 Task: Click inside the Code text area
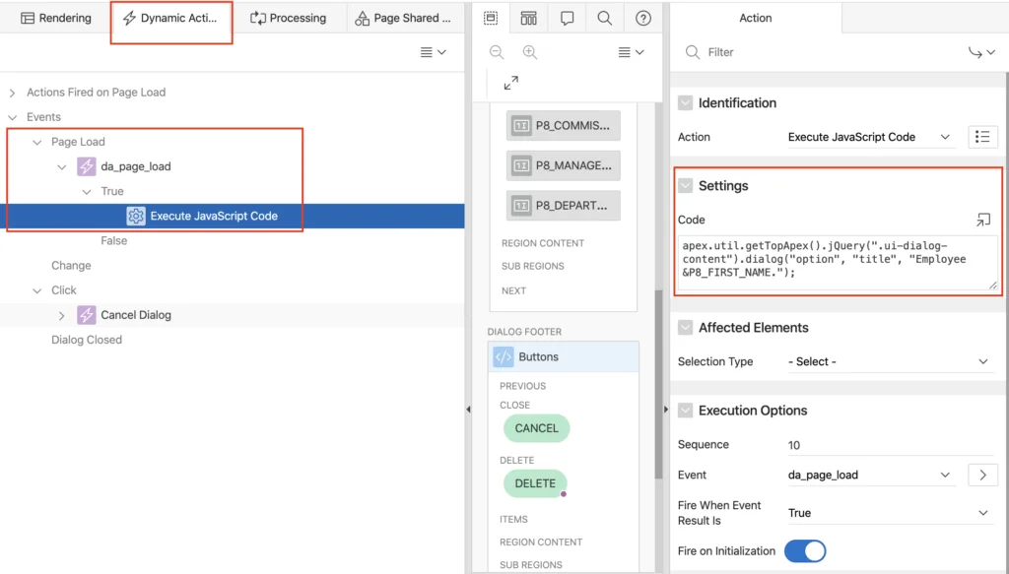(838, 263)
